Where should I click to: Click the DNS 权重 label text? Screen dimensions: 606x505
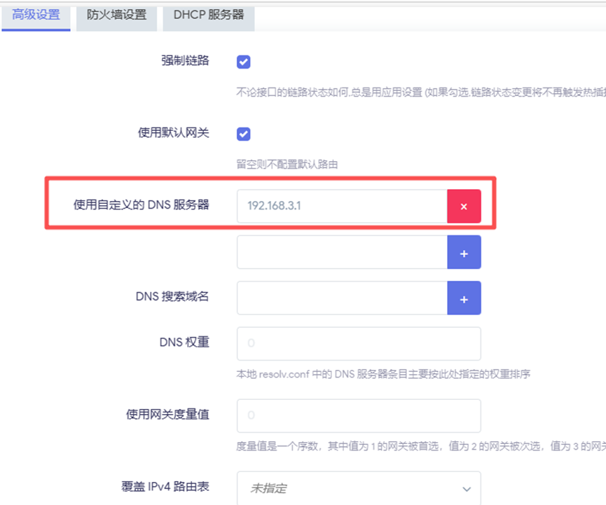[x=184, y=343]
